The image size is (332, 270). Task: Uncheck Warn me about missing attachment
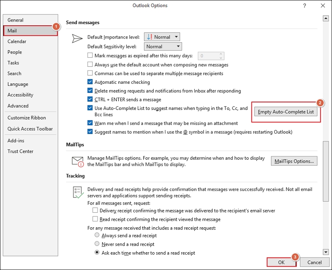coord(90,123)
